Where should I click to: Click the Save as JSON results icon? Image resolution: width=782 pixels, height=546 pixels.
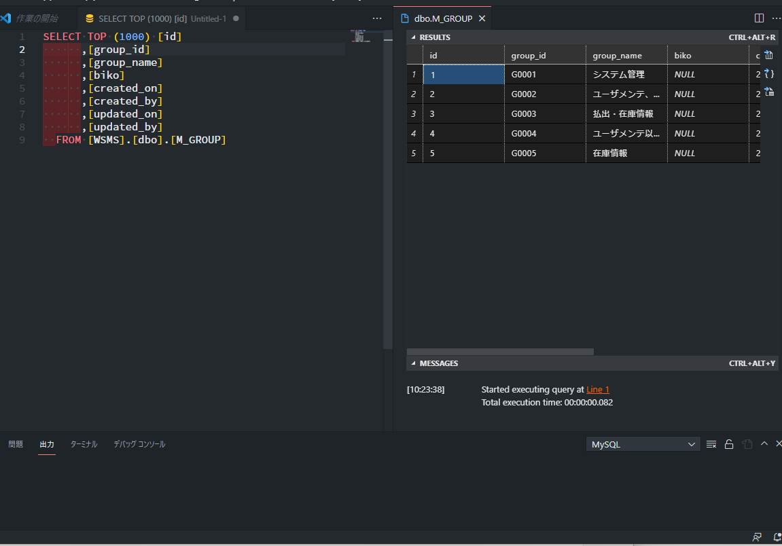[769, 74]
